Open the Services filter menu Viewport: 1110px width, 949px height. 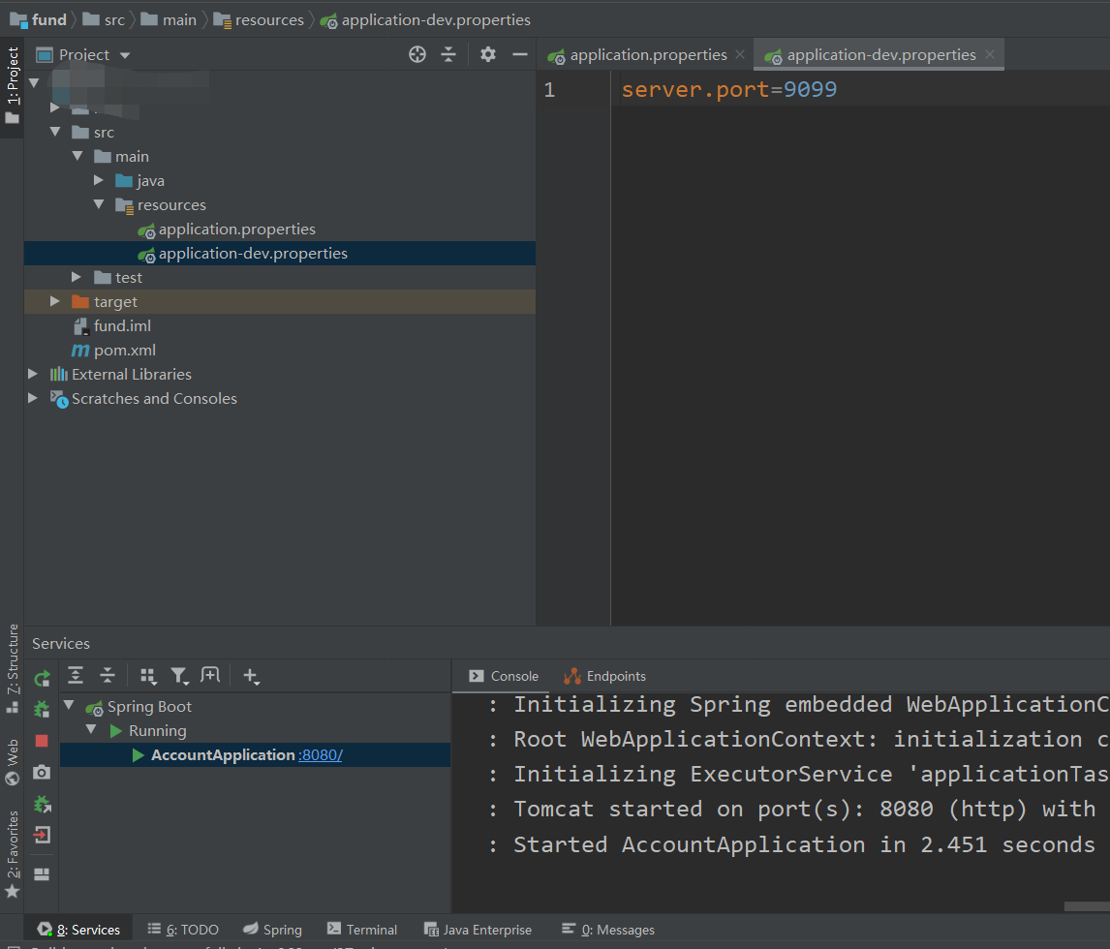pos(180,677)
